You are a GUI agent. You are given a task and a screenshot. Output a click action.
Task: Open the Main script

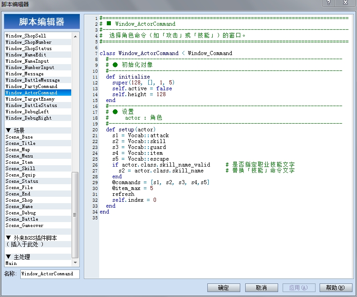38,263
